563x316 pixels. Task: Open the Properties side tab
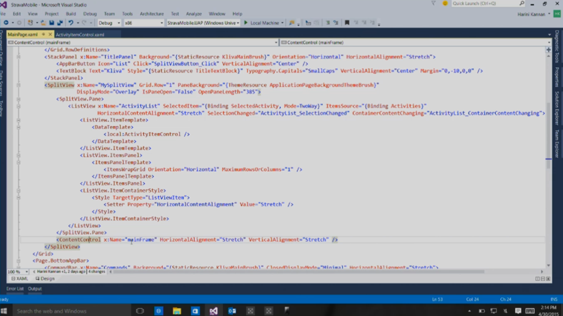pos(557,77)
